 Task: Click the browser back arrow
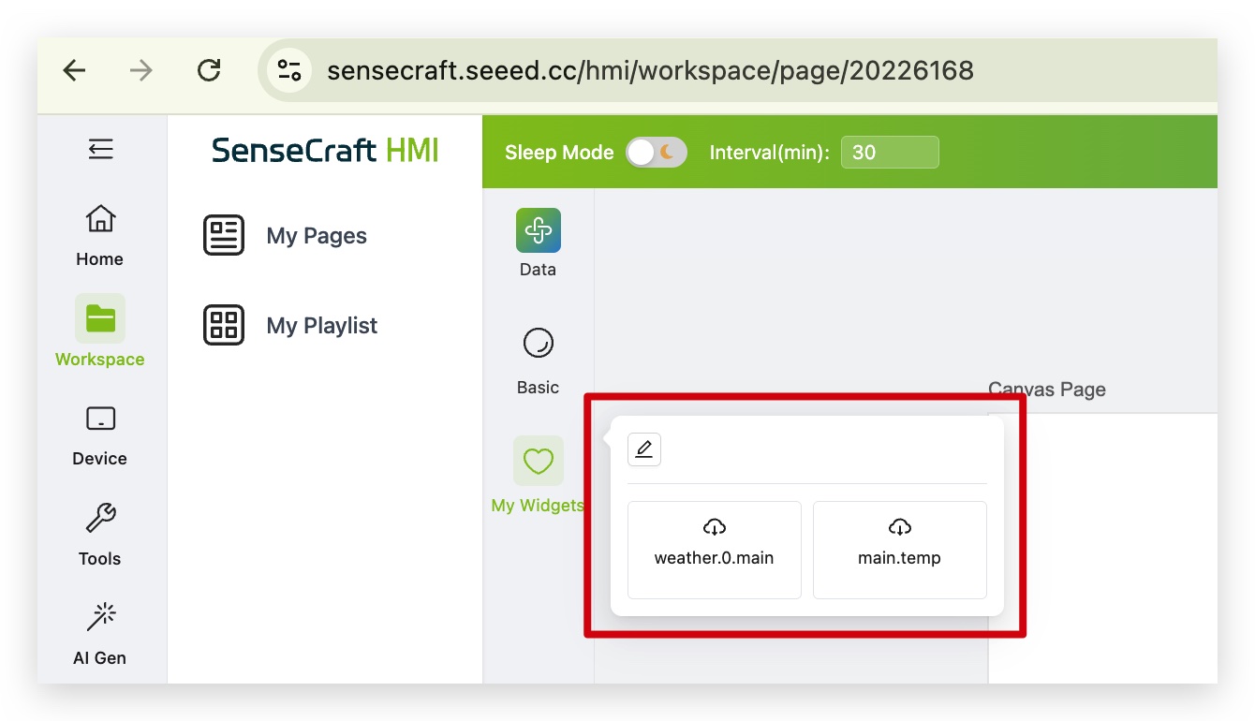tap(74, 70)
